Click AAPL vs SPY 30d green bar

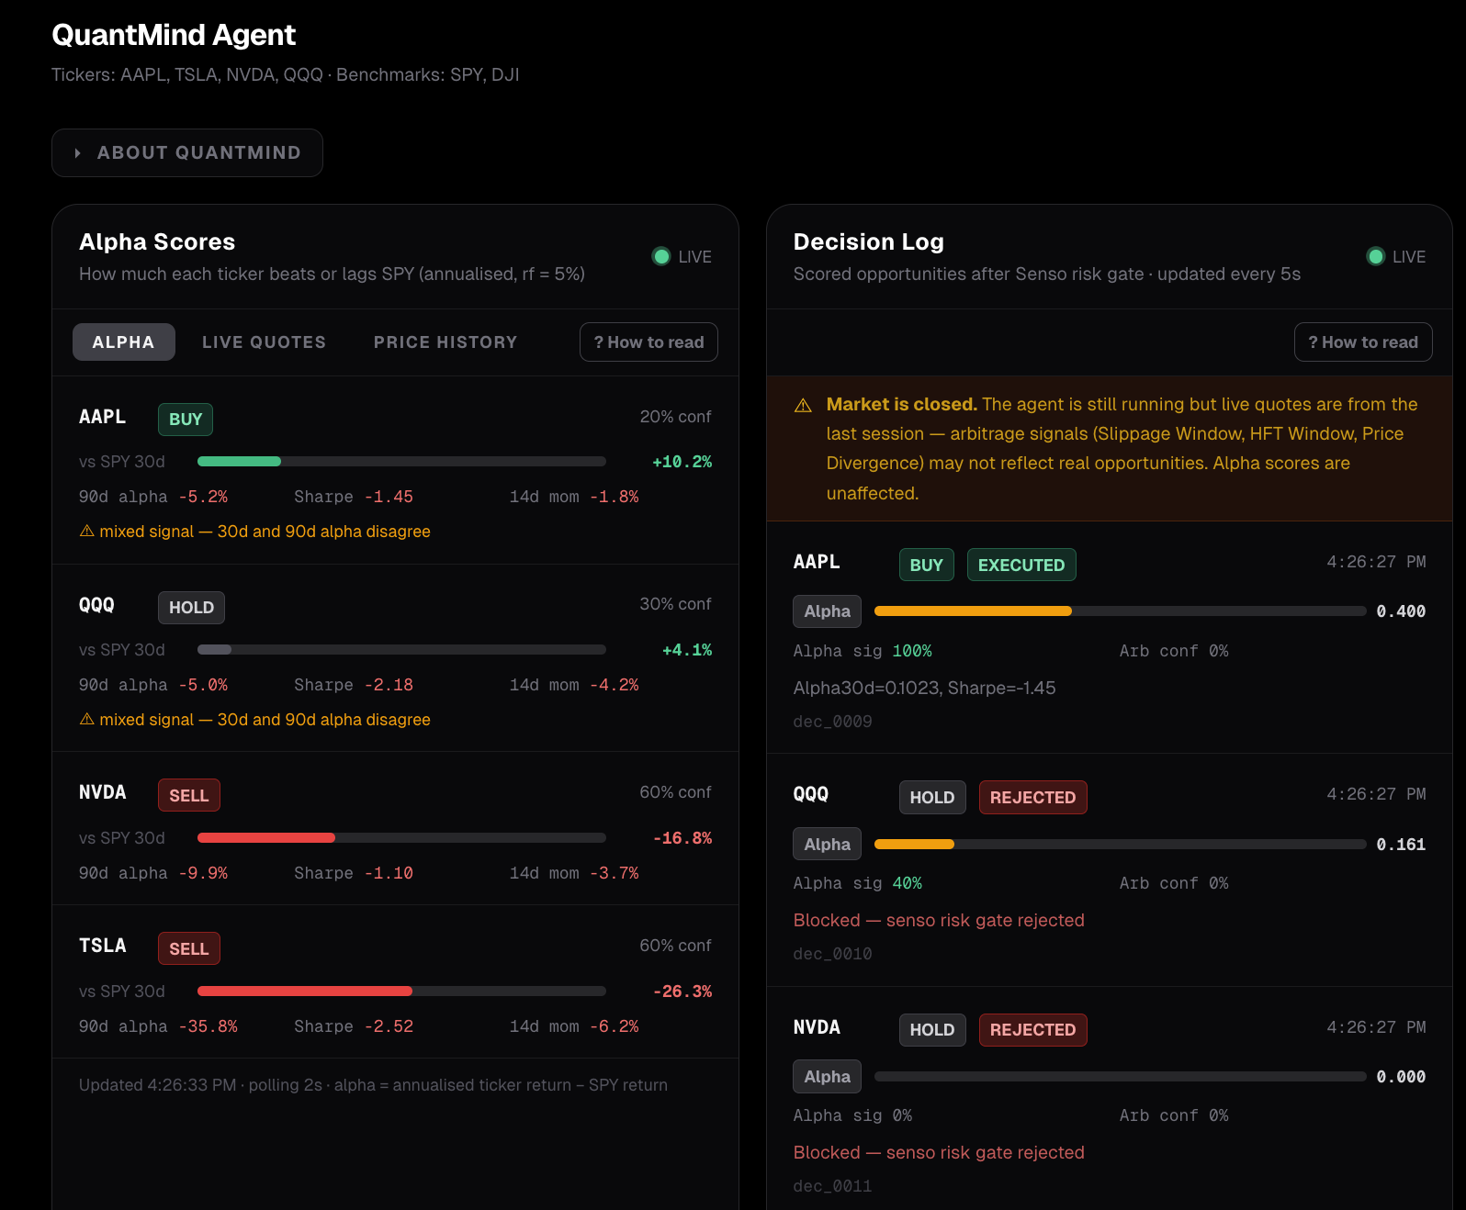[x=239, y=461]
